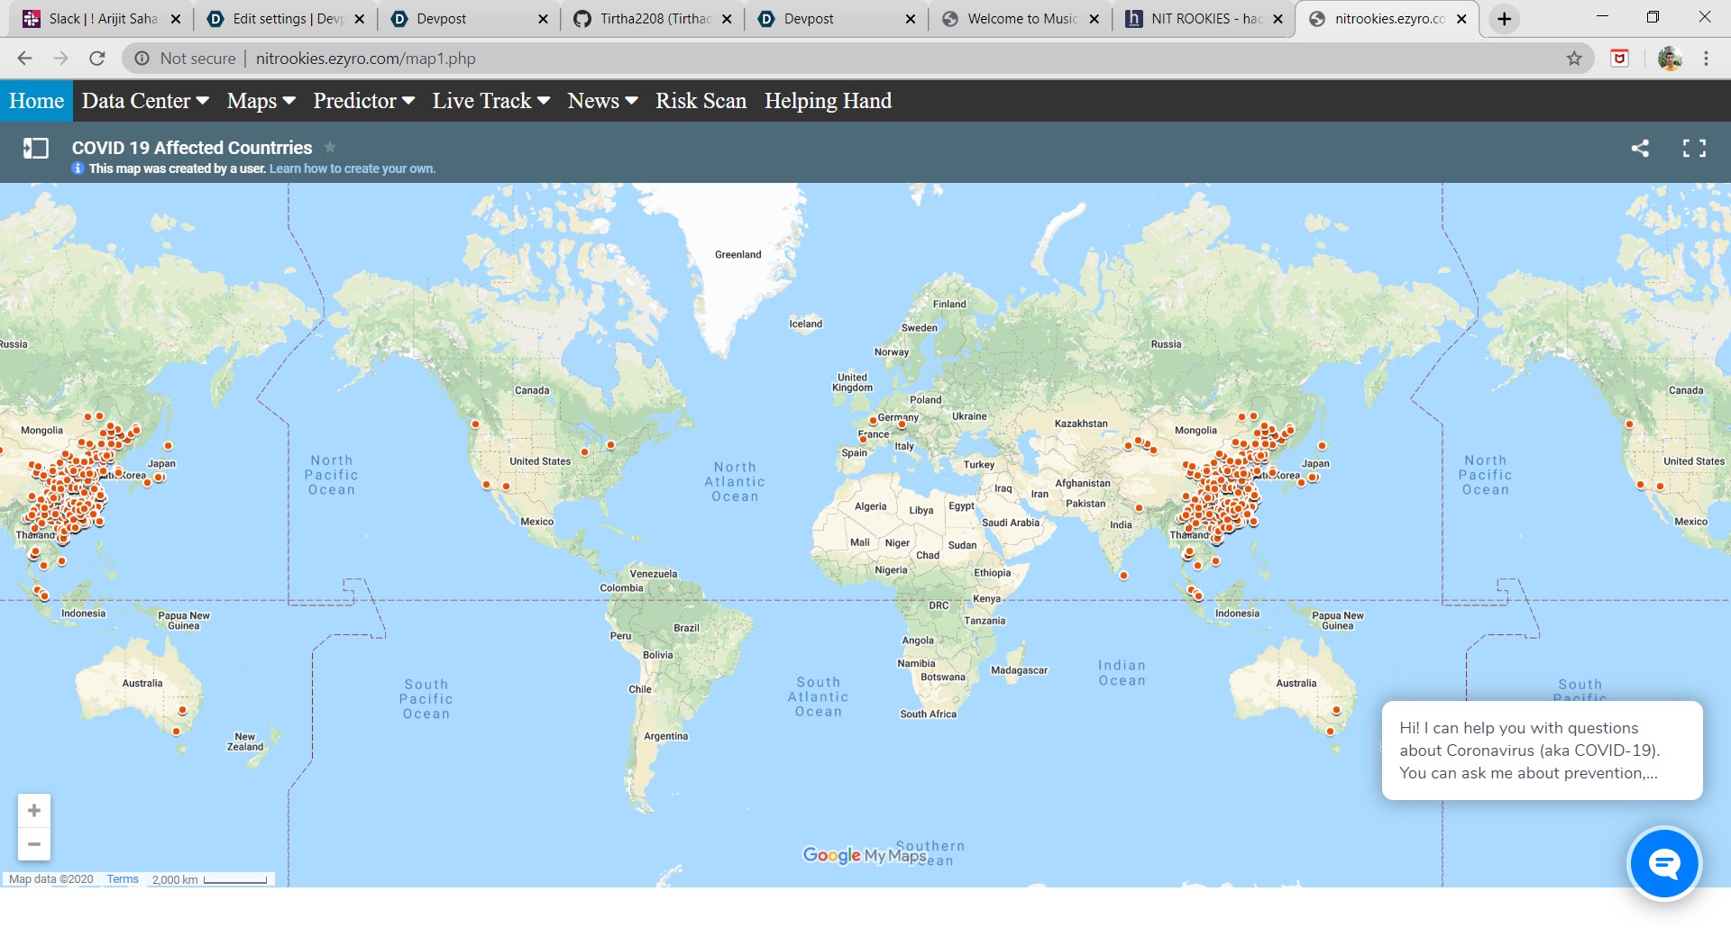Click the Brazil label on map
The width and height of the screenshot is (1731, 928).
686,628
